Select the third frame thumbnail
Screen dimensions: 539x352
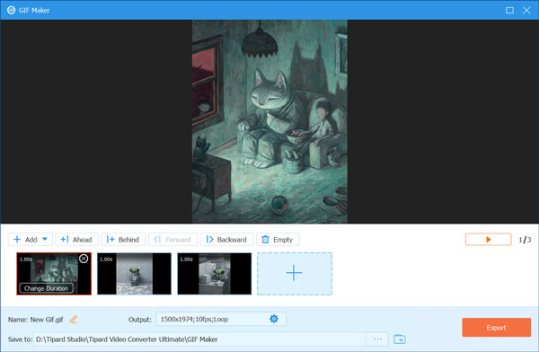[214, 274]
